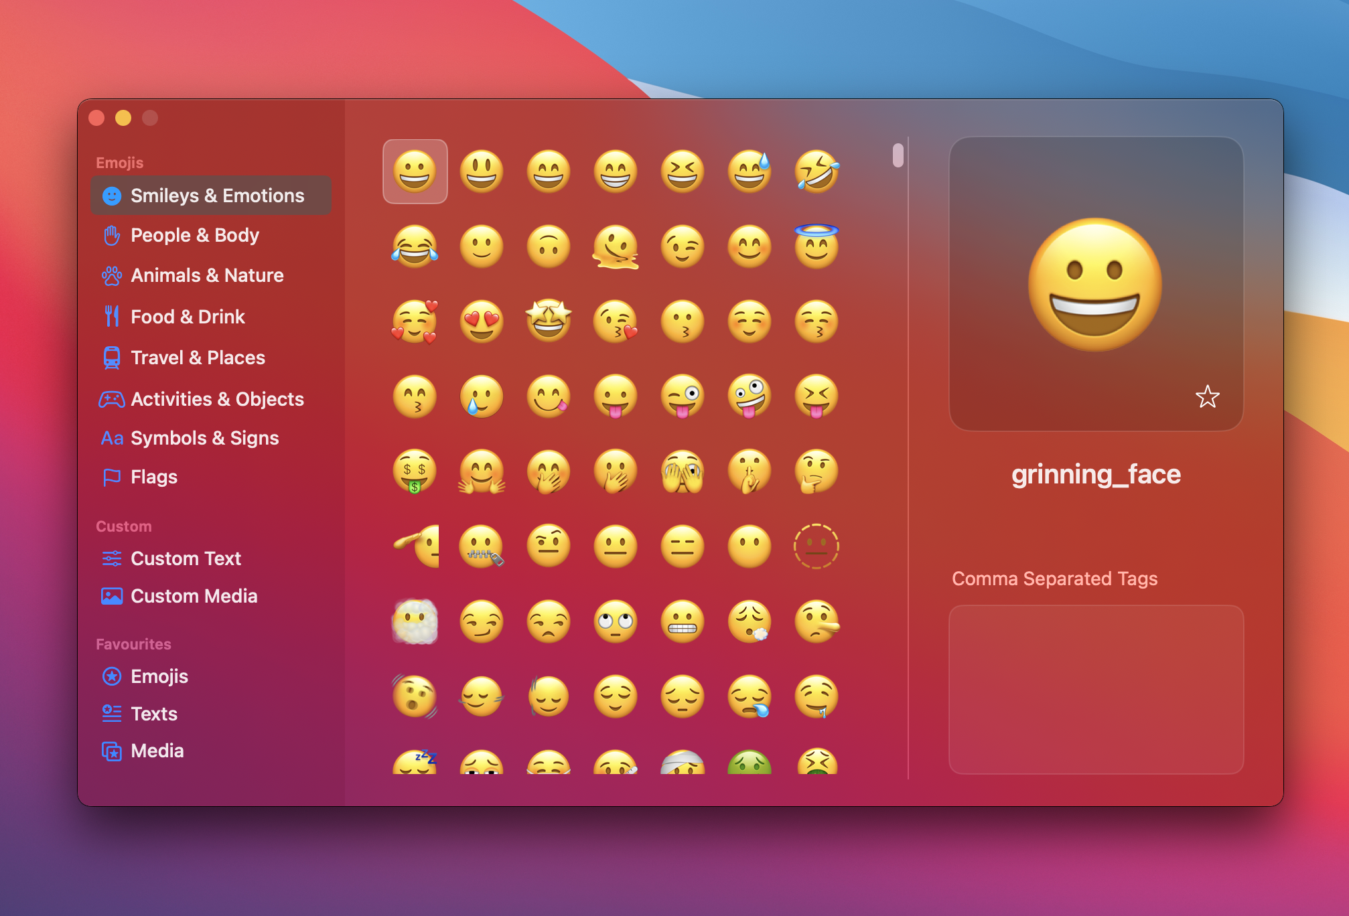Select the rolling on floor laughing emoji
The width and height of the screenshot is (1349, 916).
(x=816, y=171)
